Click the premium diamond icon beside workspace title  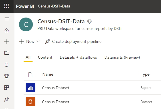pyautogui.click(x=89, y=22)
